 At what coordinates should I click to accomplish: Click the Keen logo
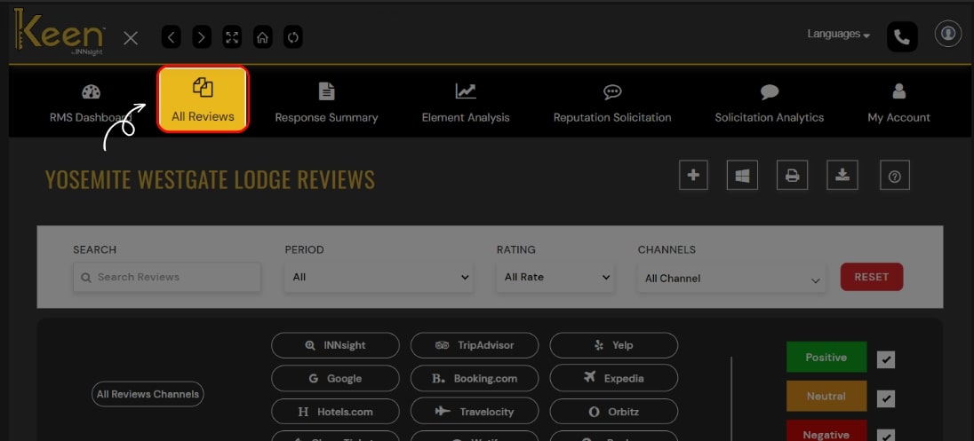pyautogui.click(x=59, y=32)
